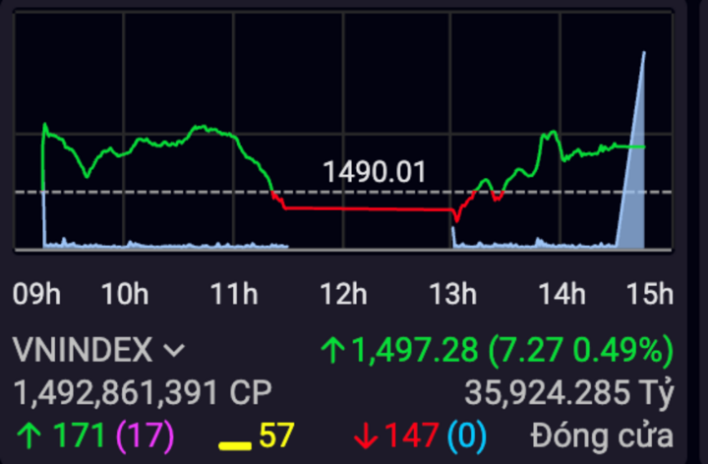708x464 pixels.
Task: Click advancers count 171
Action: [79, 435]
